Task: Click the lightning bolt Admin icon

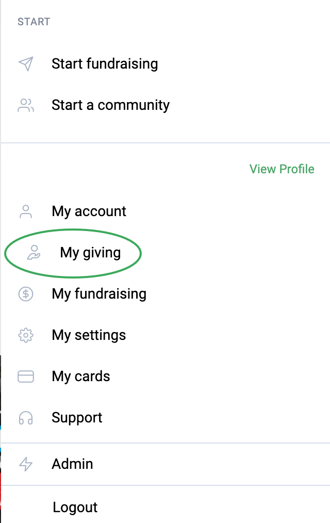Action: pos(25,464)
